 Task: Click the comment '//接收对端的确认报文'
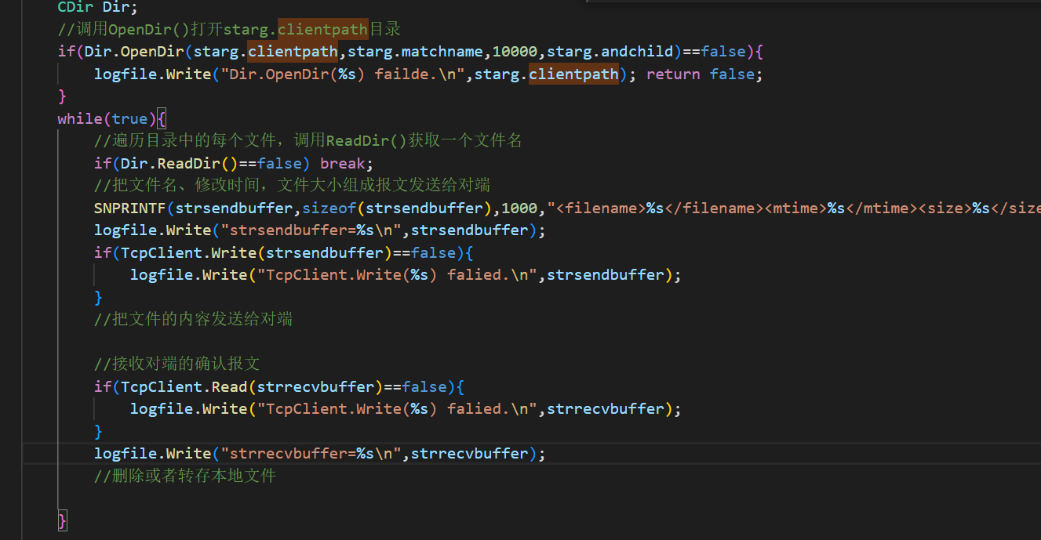click(x=177, y=364)
